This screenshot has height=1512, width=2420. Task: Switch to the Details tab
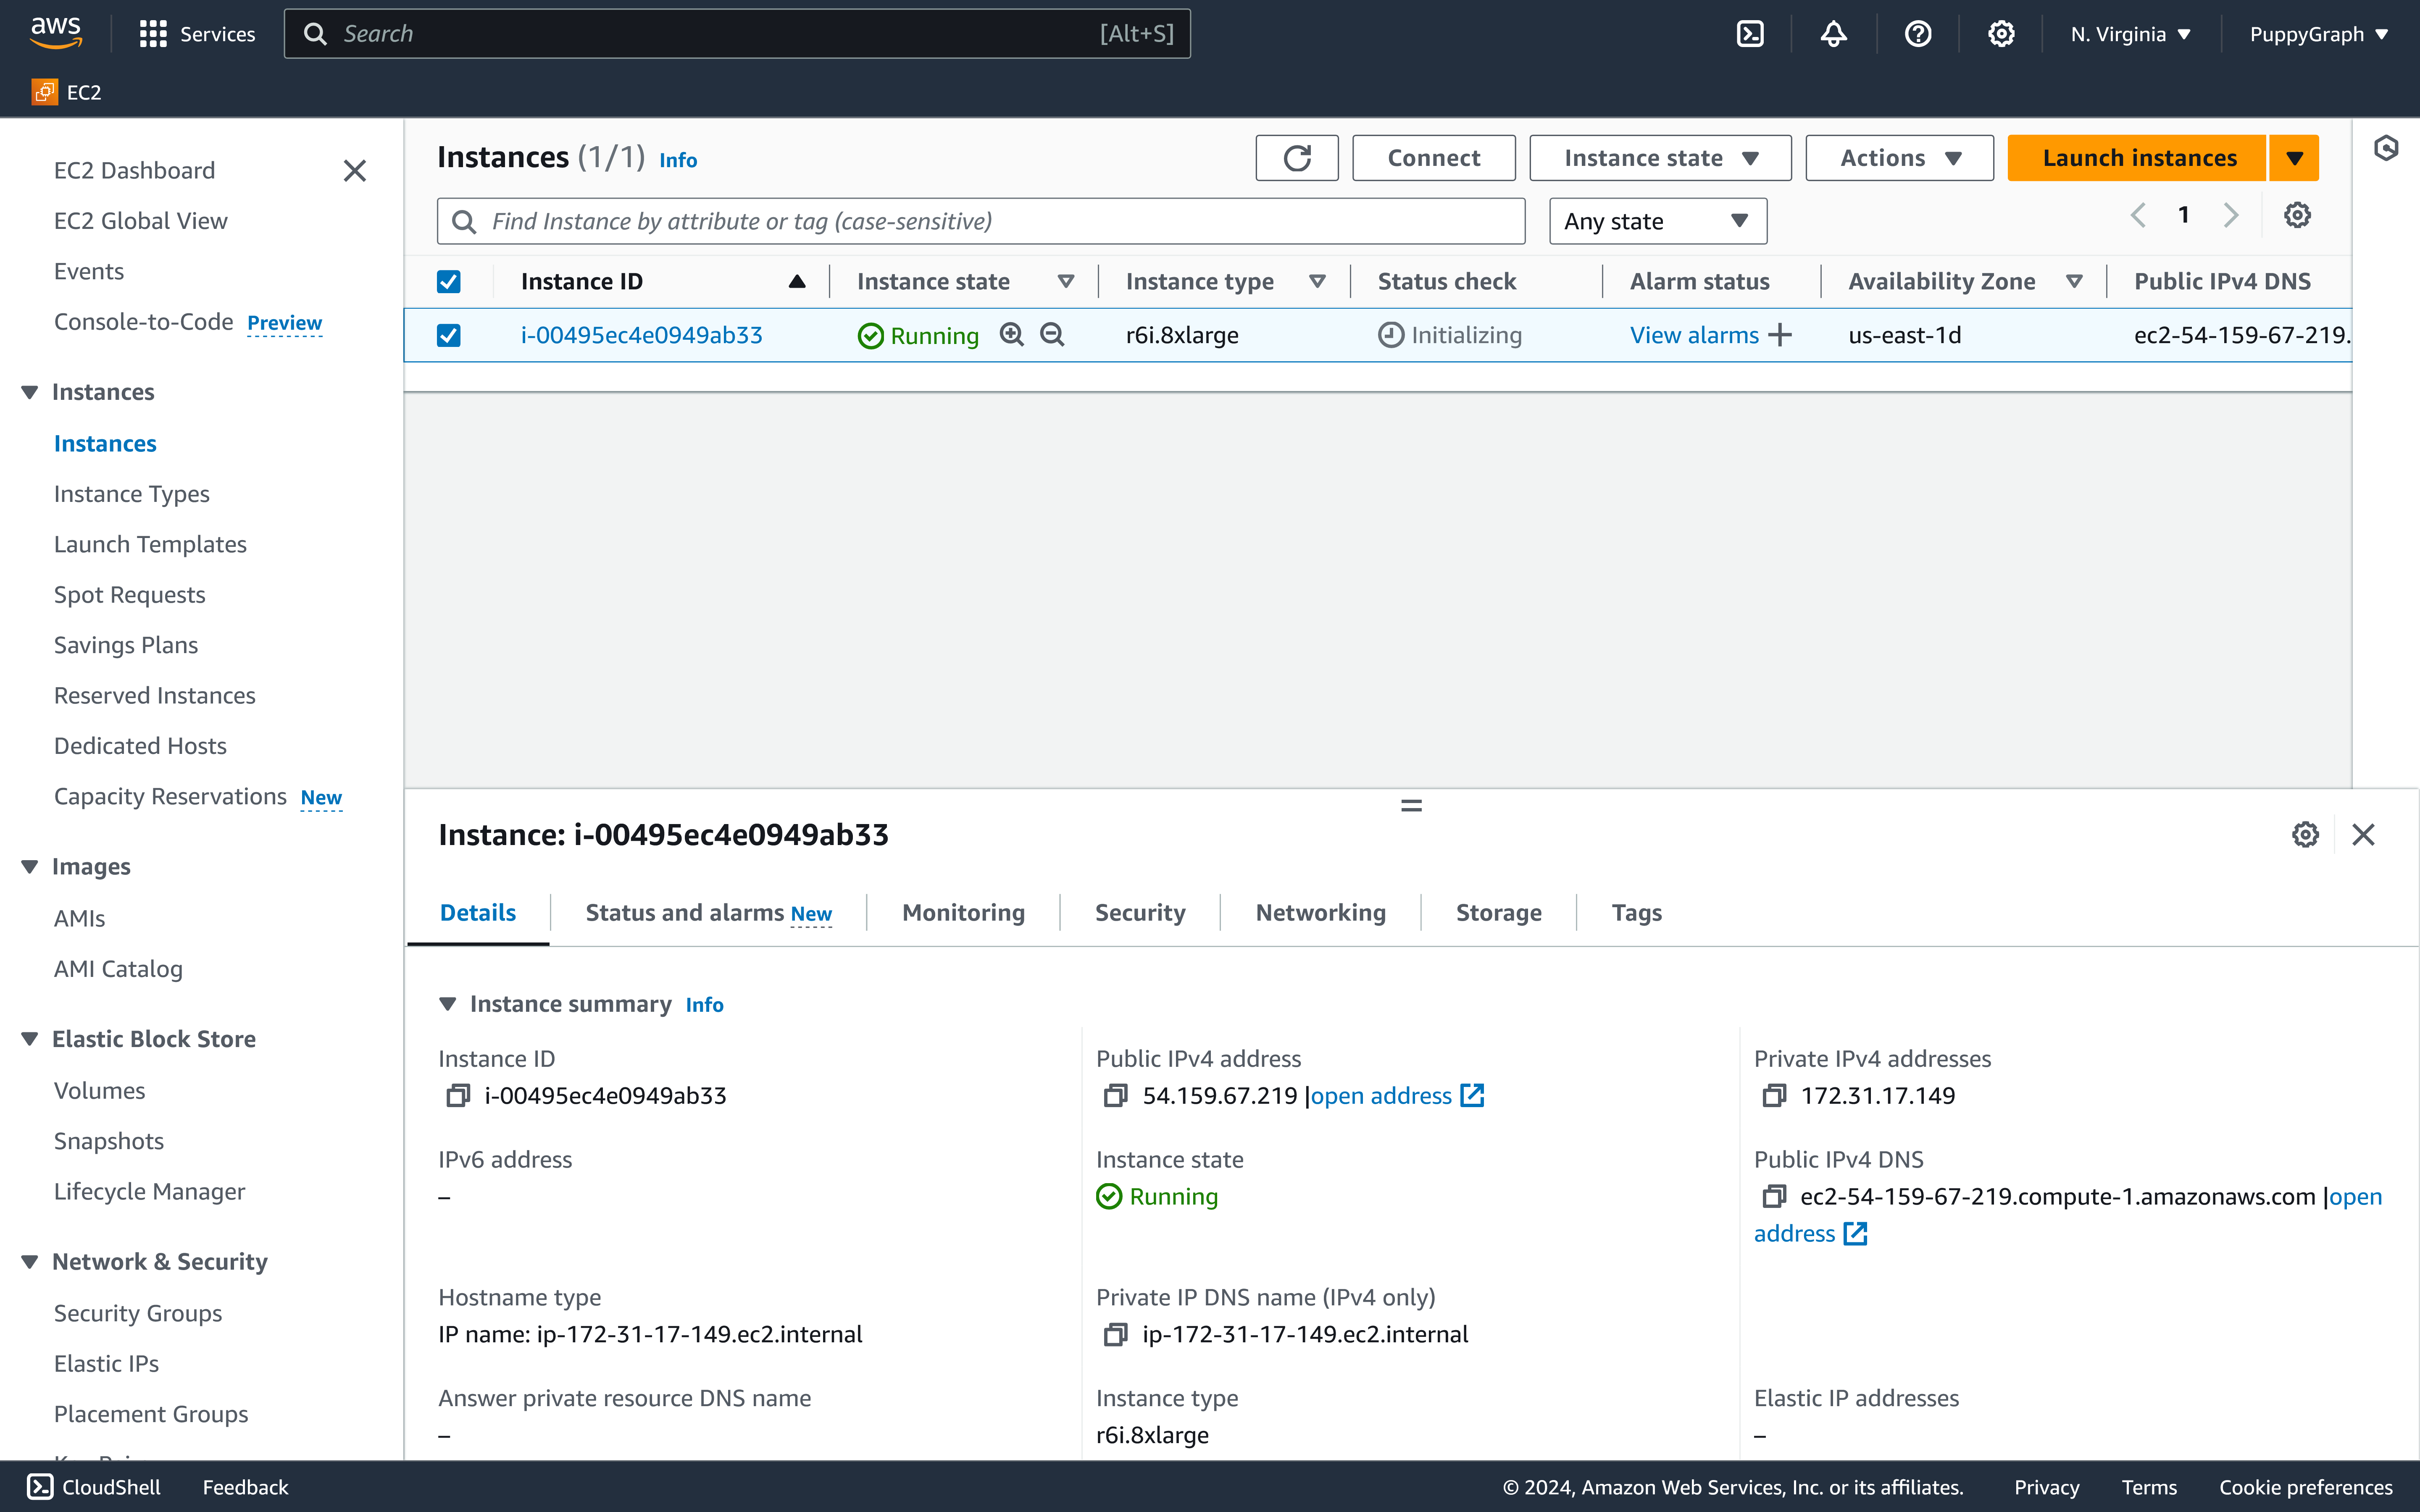tap(478, 913)
